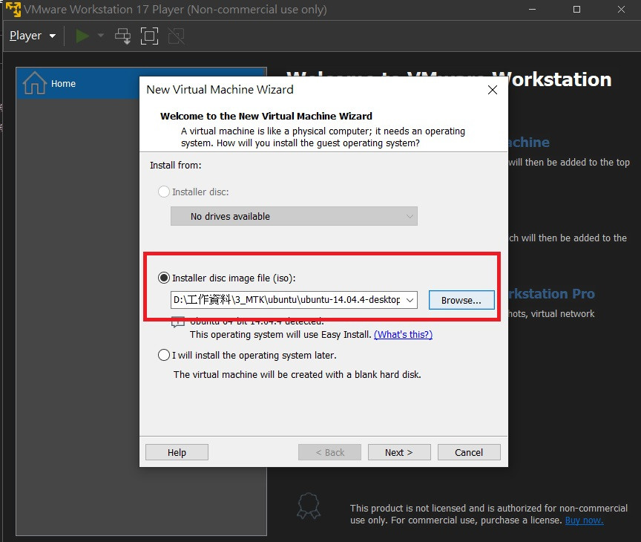Click the Enter full screen mode icon

tap(149, 36)
